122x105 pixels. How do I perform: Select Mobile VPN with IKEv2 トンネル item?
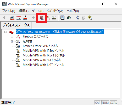click(44, 55)
